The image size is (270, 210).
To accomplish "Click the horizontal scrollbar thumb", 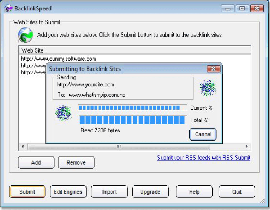I will [x=119, y=147].
